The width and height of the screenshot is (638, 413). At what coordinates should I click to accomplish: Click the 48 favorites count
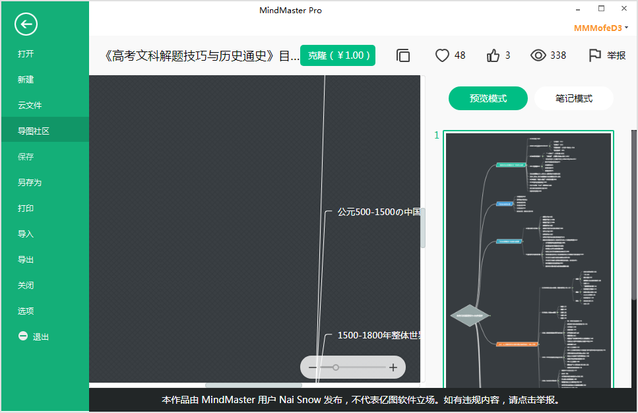click(460, 55)
